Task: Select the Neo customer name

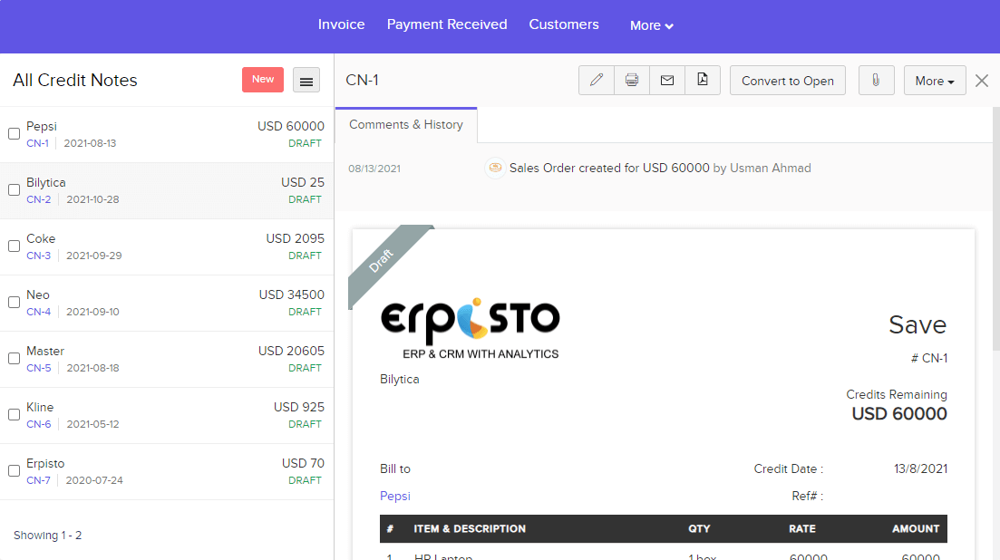Action: (38, 294)
